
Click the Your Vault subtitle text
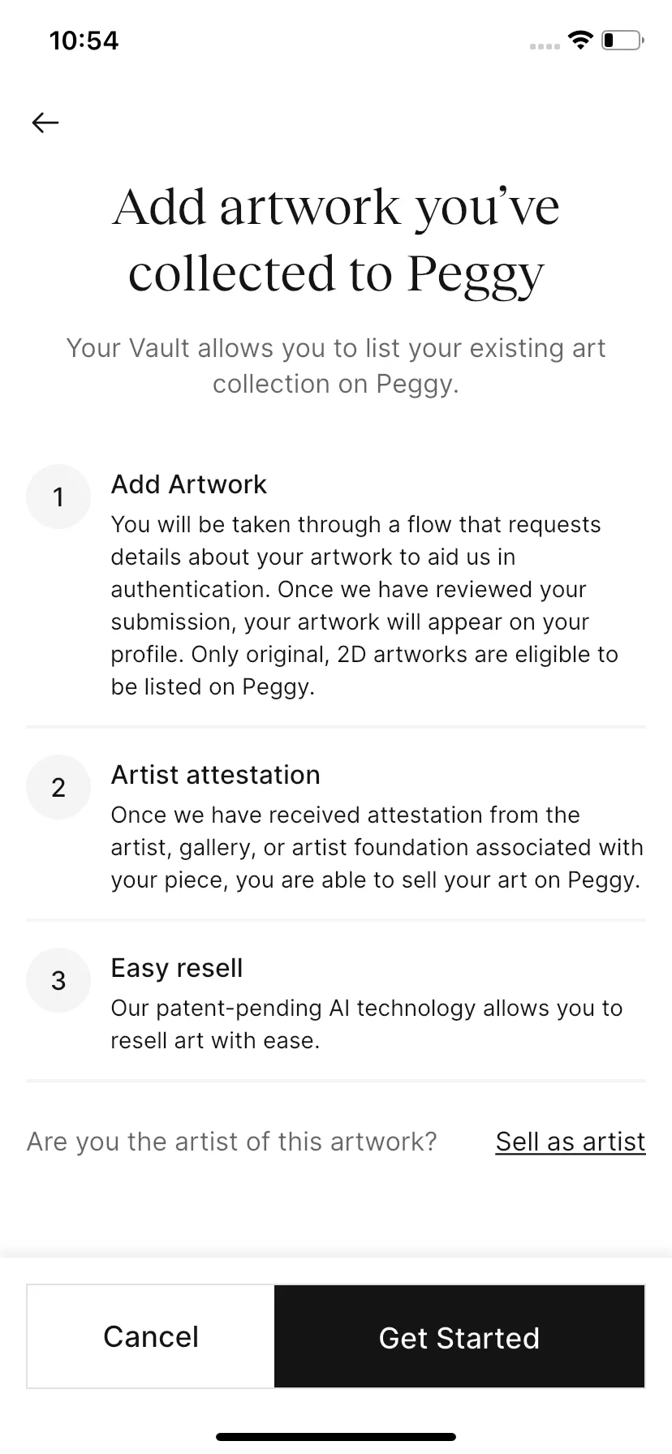[x=336, y=365]
